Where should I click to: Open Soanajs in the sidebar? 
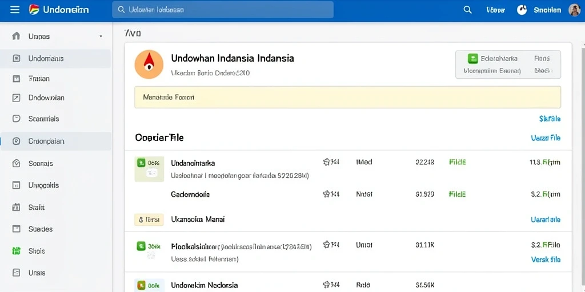pyautogui.click(x=41, y=163)
